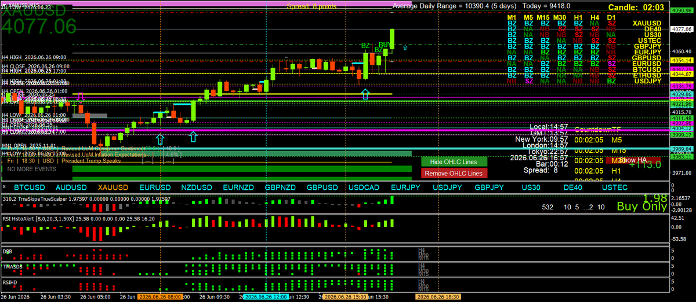
Task: Switch chart to USDJPY in symbol bar
Action: [x=447, y=187]
